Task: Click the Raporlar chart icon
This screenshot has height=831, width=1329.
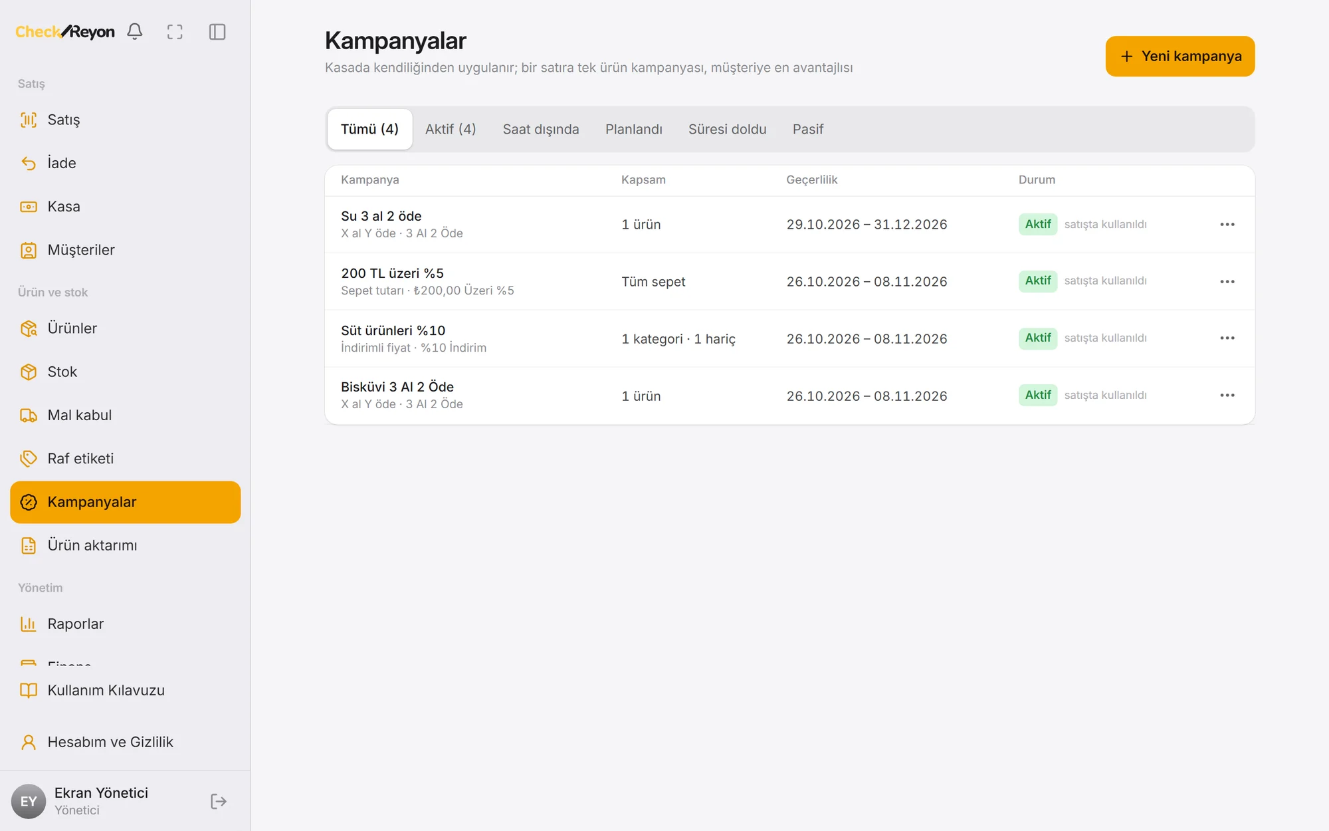Action: pyautogui.click(x=29, y=624)
